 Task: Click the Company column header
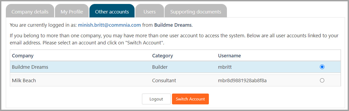pyautogui.click(x=23, y=56)
